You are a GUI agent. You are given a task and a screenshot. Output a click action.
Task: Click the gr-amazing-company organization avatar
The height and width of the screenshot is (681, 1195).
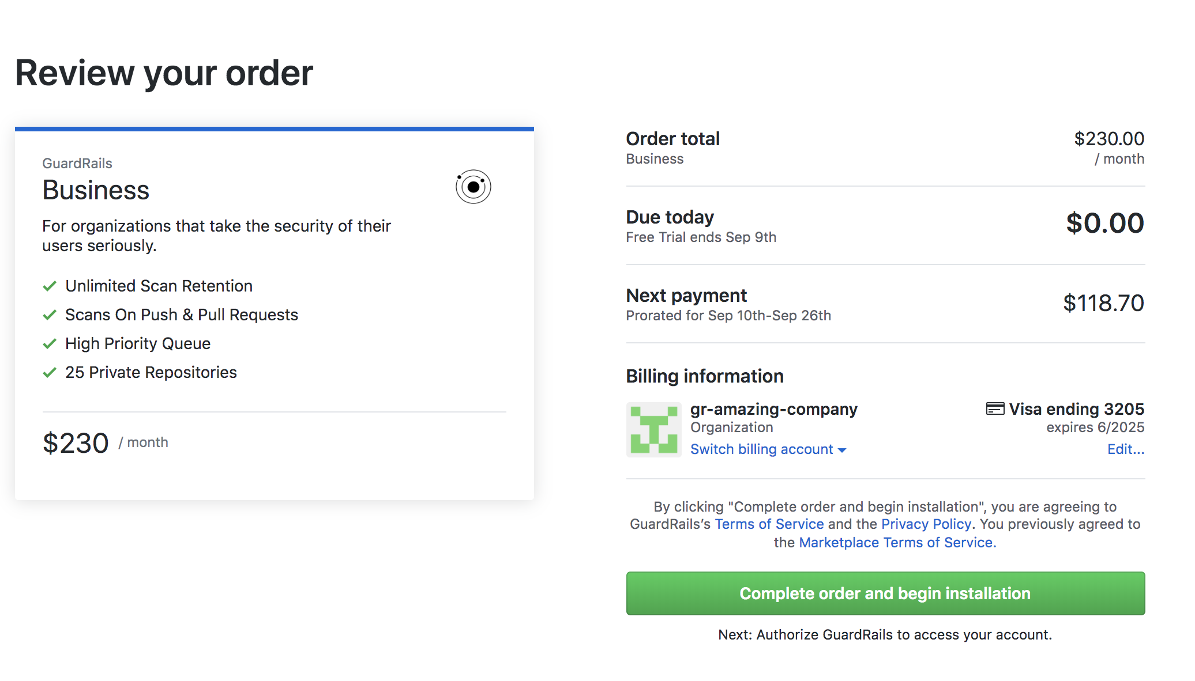[x=653, y=430]
